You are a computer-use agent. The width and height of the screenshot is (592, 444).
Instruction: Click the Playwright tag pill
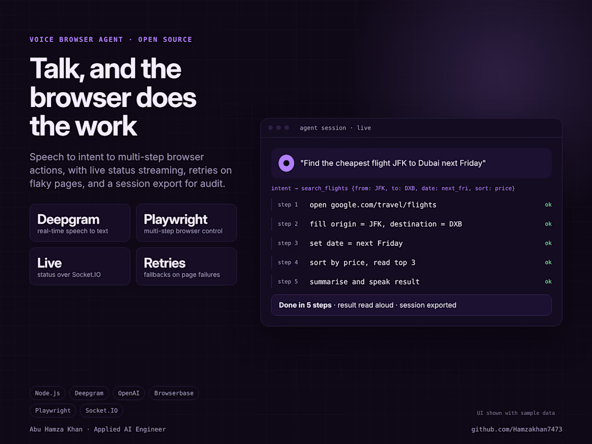click(53, 411)
